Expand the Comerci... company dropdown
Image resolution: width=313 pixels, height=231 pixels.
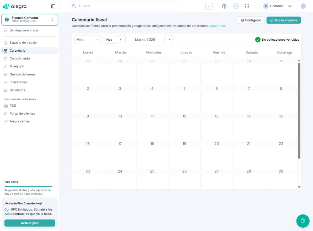[x=278, y=6]
